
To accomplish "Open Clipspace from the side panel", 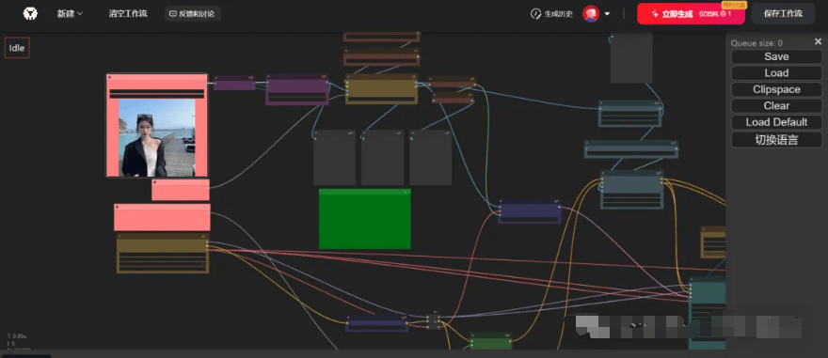I will pyautogui.click(x=776, y=89).
